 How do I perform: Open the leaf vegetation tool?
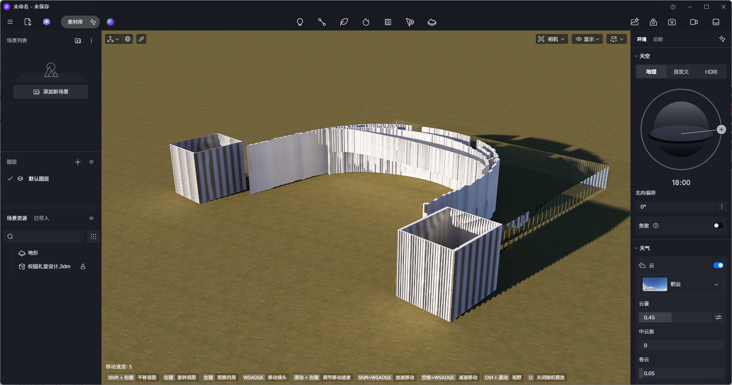[x=344, y=22]
